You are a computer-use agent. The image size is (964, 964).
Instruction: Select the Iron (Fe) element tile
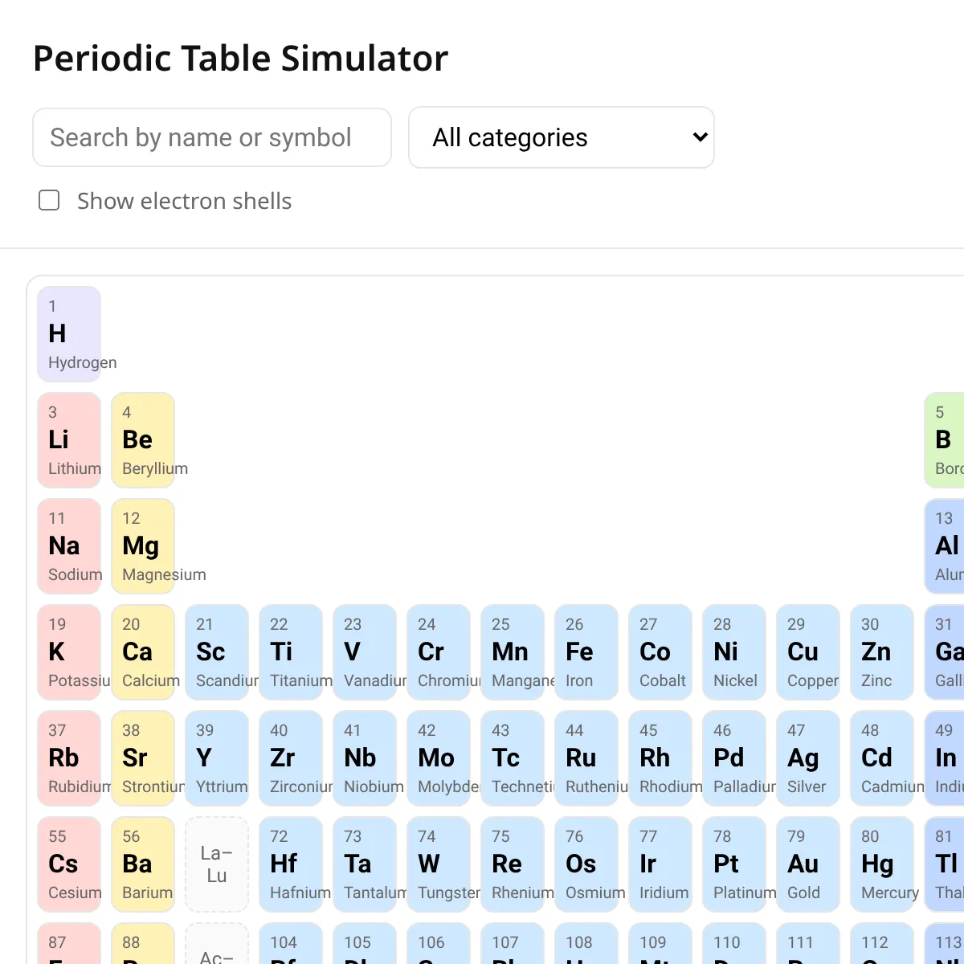[586, 652]
